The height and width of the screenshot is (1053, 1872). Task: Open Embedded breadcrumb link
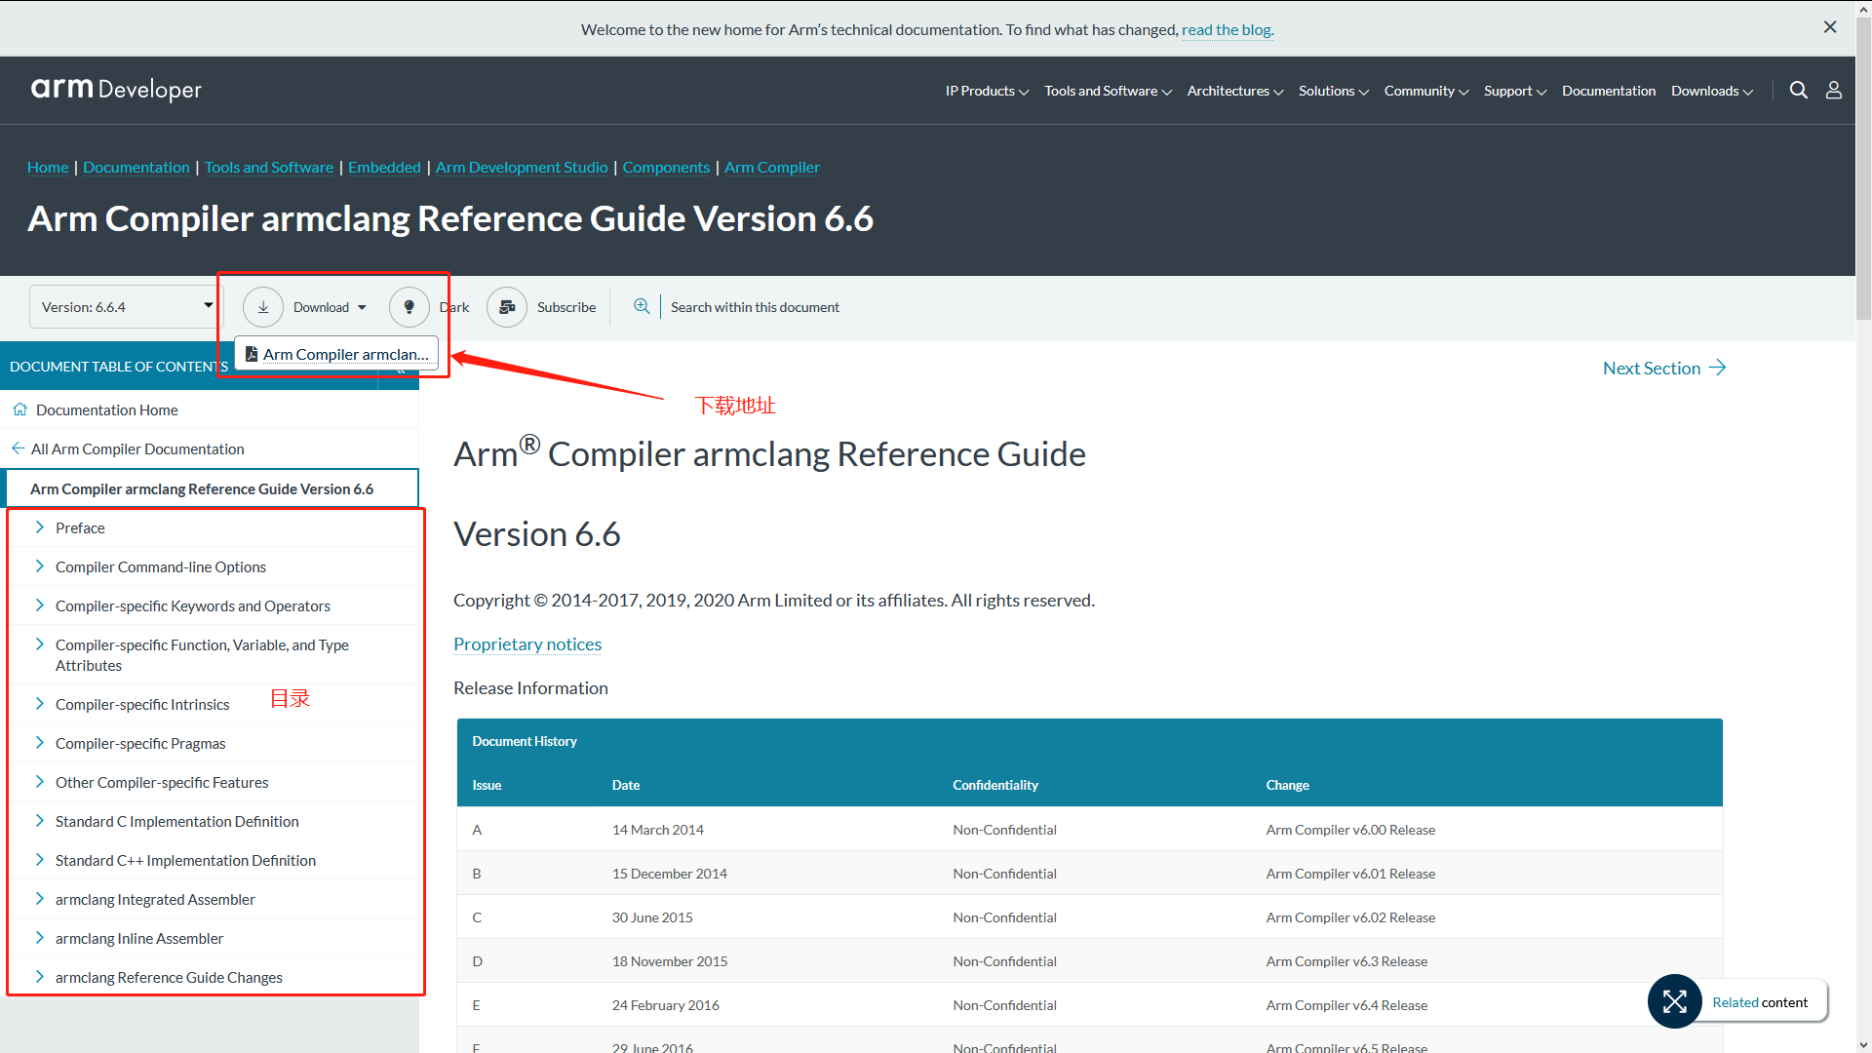tap(384, 167)
